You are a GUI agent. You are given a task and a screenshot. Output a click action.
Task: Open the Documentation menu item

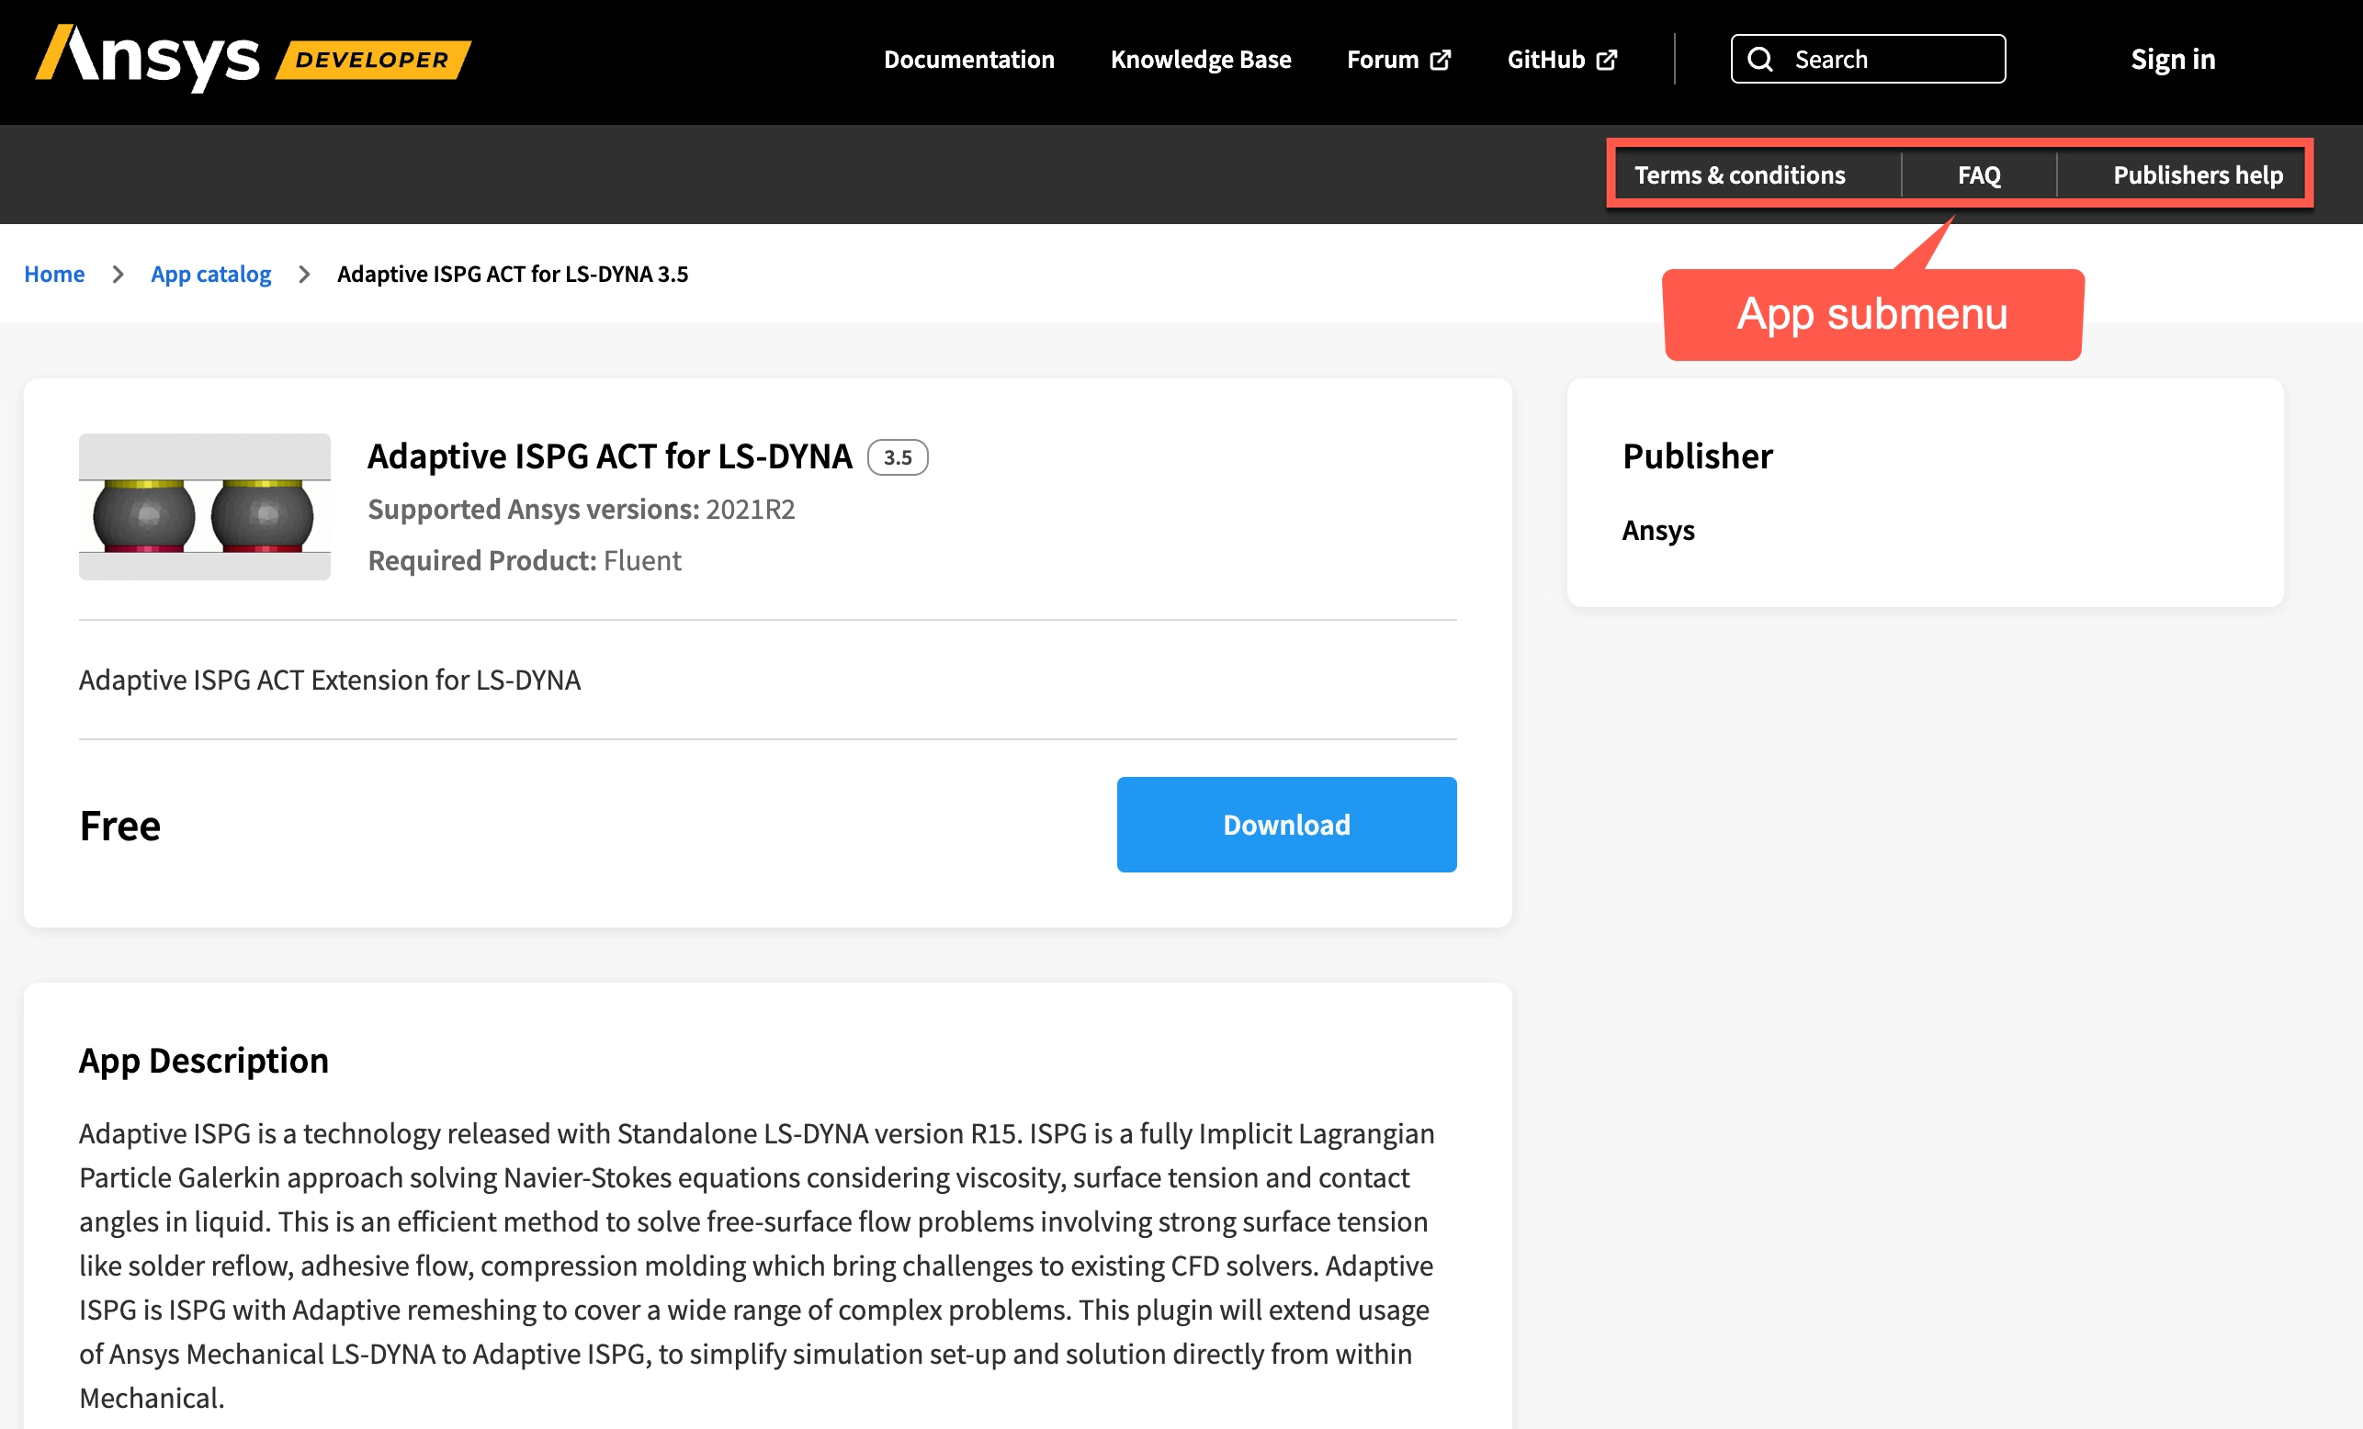coord(968,60)
